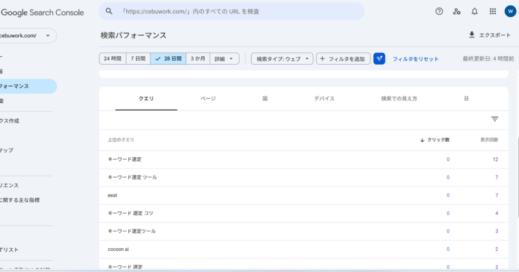Sort by クリック数 column header
The image size is (519, 272).
point(435,140)
